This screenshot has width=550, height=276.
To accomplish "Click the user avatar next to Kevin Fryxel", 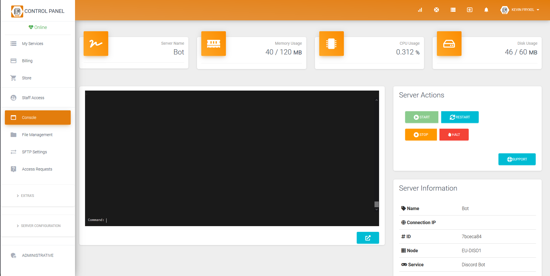I will 505,10.
